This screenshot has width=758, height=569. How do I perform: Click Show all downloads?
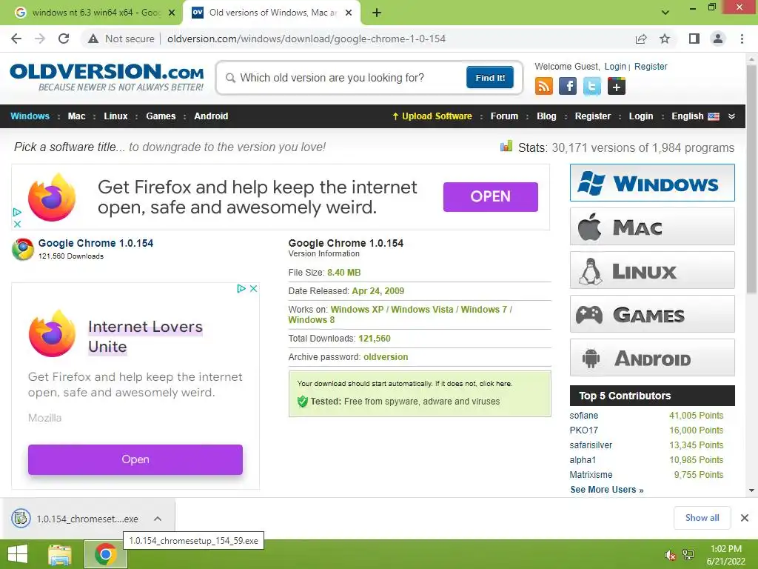(702, 518)
